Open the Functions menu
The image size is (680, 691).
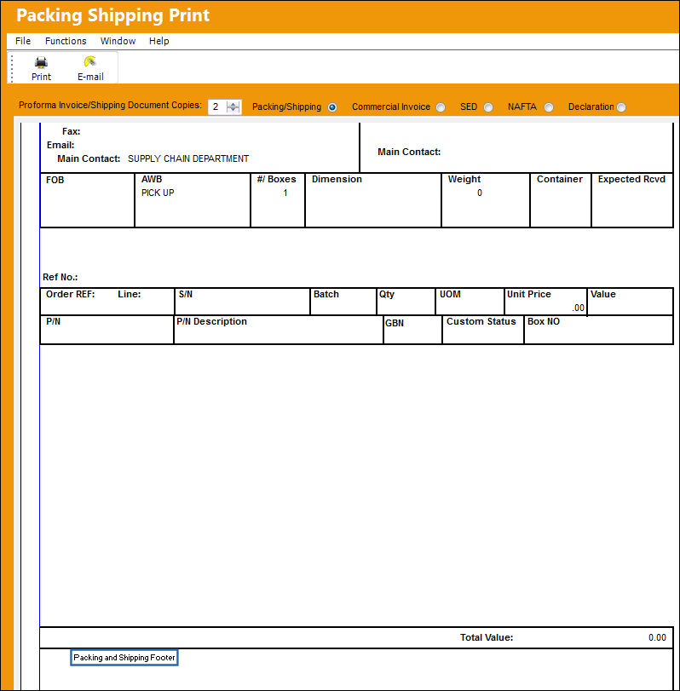[x=66, y=41]
